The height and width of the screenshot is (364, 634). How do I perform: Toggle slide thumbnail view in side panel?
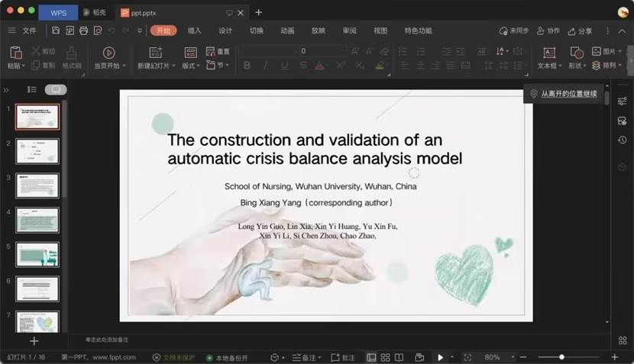pyautogui.click(x=56, y=89)
